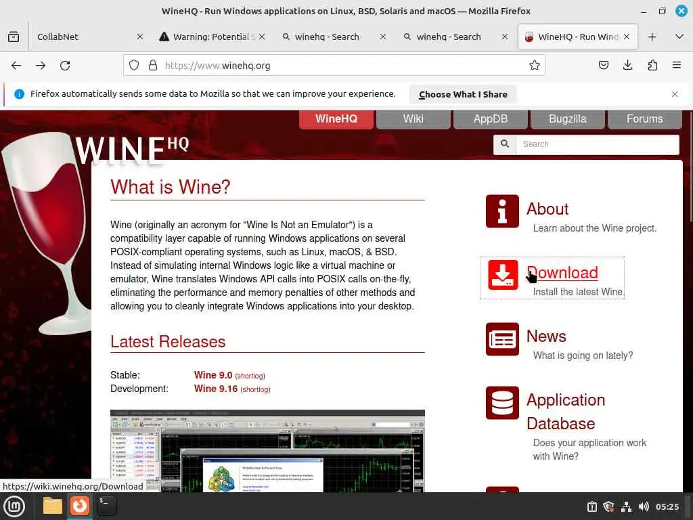Click the WineHQ search magnifier icon
This screenshot has width=693, height=520.
(x=505, y=144)
